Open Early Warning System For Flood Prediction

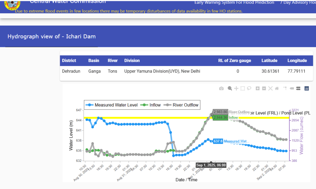234,2
